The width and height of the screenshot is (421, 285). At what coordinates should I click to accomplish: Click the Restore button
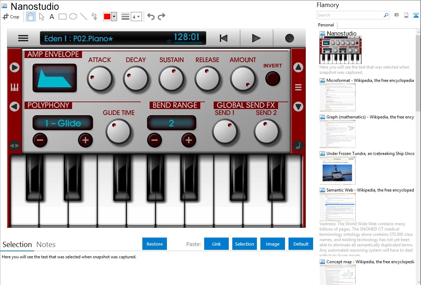(155, 244)
